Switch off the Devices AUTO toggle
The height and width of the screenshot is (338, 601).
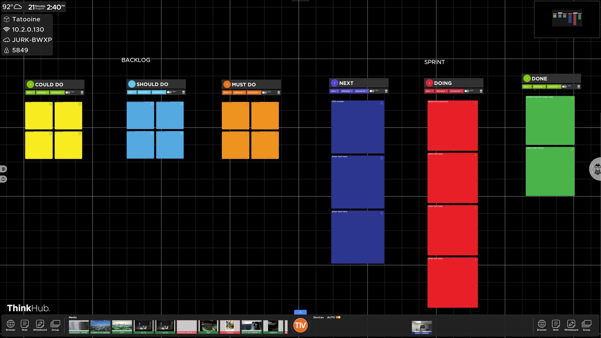tap(338, 317)
